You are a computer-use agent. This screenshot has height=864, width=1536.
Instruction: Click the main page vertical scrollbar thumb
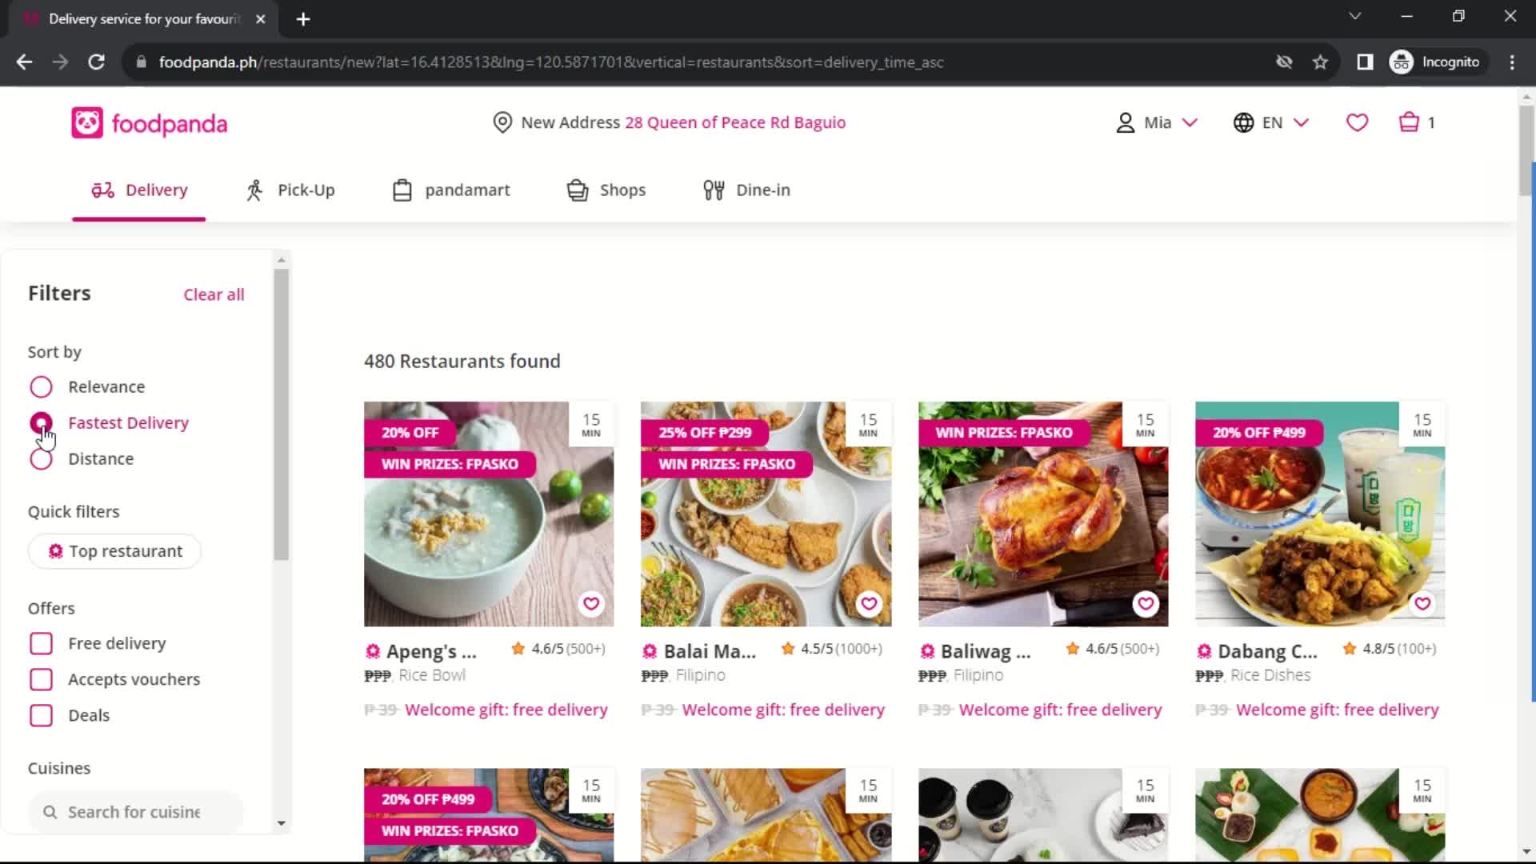point(1526,150)
